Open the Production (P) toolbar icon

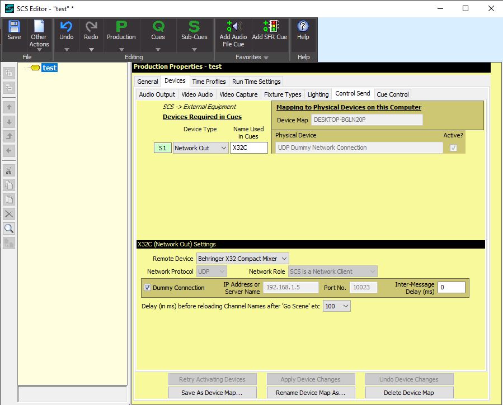coord(121,27)
